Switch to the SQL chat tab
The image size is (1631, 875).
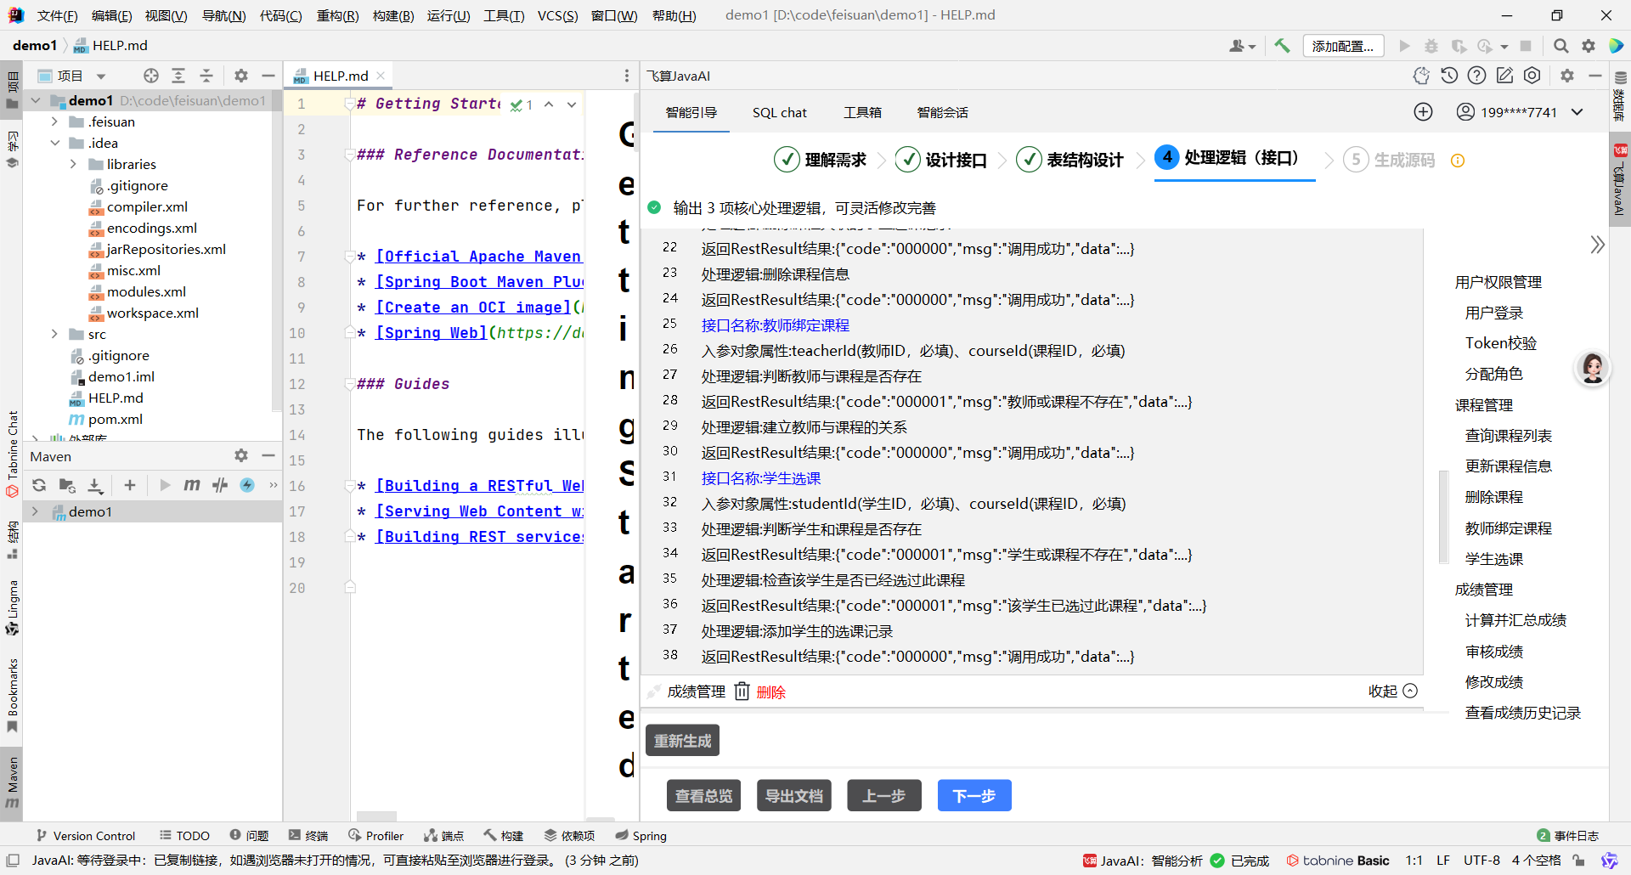[x=779, y=112]
